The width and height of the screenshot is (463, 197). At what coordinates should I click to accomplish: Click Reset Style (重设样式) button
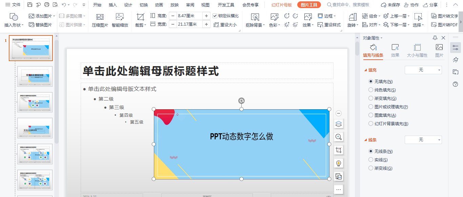(x=329, y=25)
